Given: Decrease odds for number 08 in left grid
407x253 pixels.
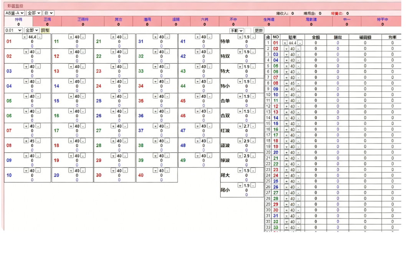Looking at the screenshot, I should tap(38, 141).
